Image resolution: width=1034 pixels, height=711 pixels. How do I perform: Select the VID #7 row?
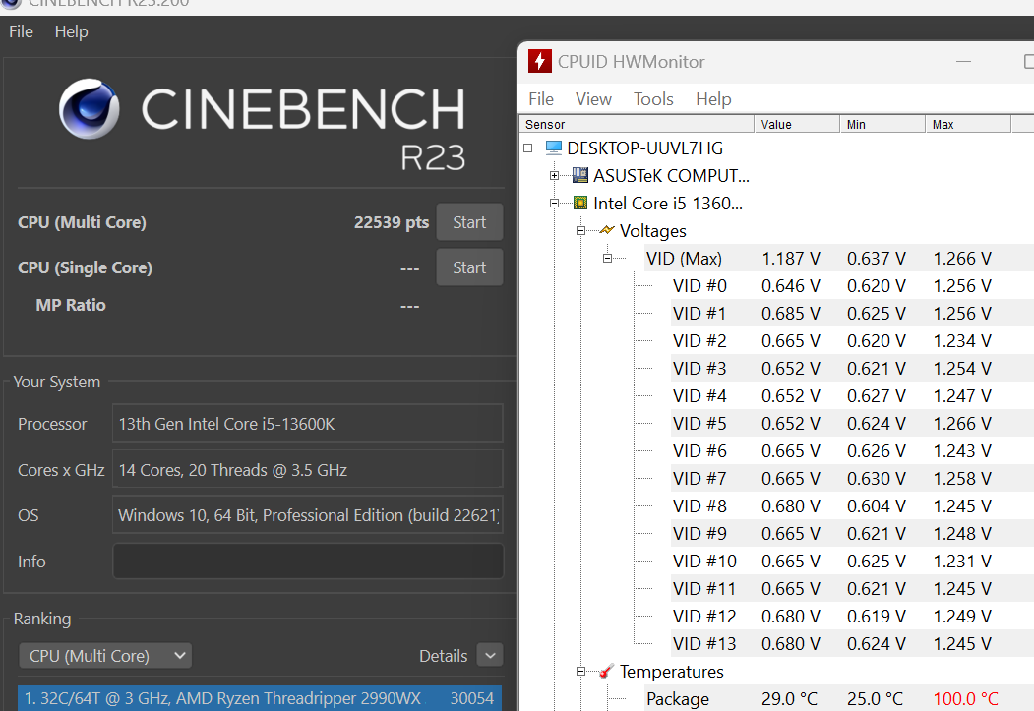click(853, 478)
